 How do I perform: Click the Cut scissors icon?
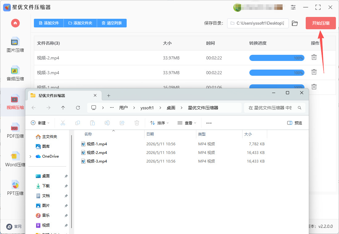63,123
